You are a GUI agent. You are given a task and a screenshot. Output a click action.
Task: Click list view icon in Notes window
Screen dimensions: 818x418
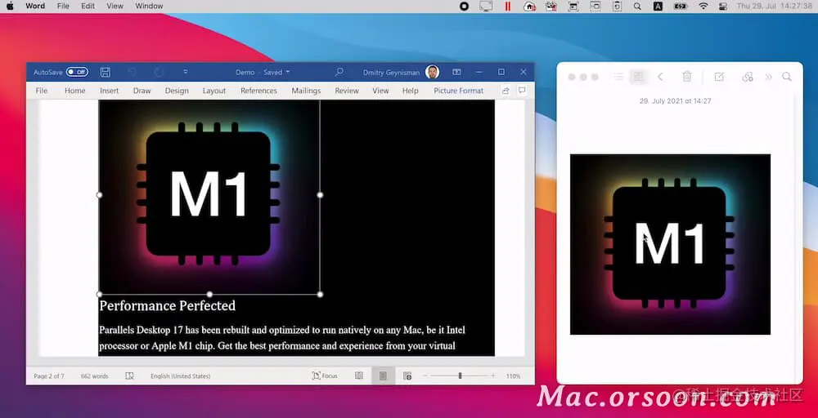tap(618, 77)
